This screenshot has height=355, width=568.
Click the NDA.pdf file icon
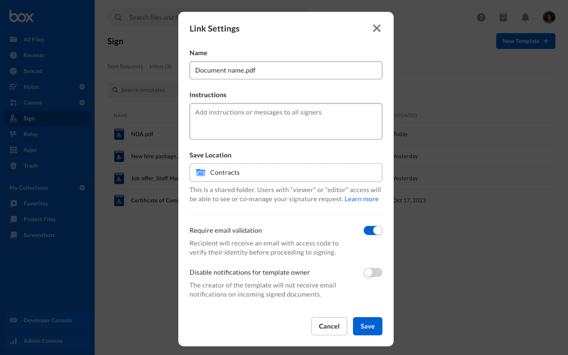(119, 134)
